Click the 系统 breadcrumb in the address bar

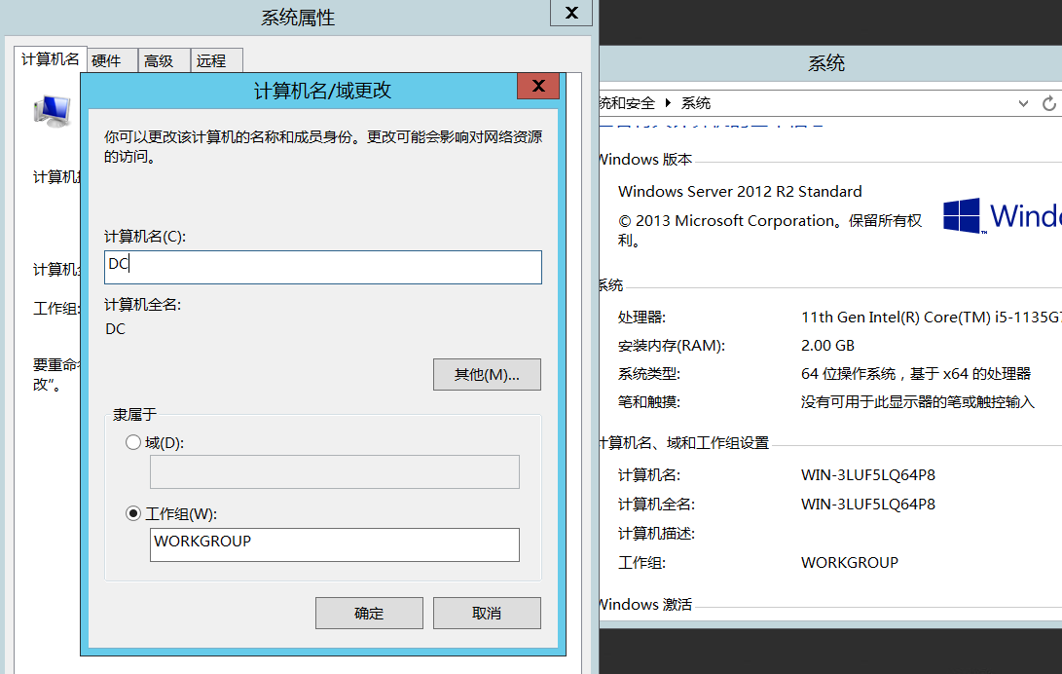coord(696,103)
